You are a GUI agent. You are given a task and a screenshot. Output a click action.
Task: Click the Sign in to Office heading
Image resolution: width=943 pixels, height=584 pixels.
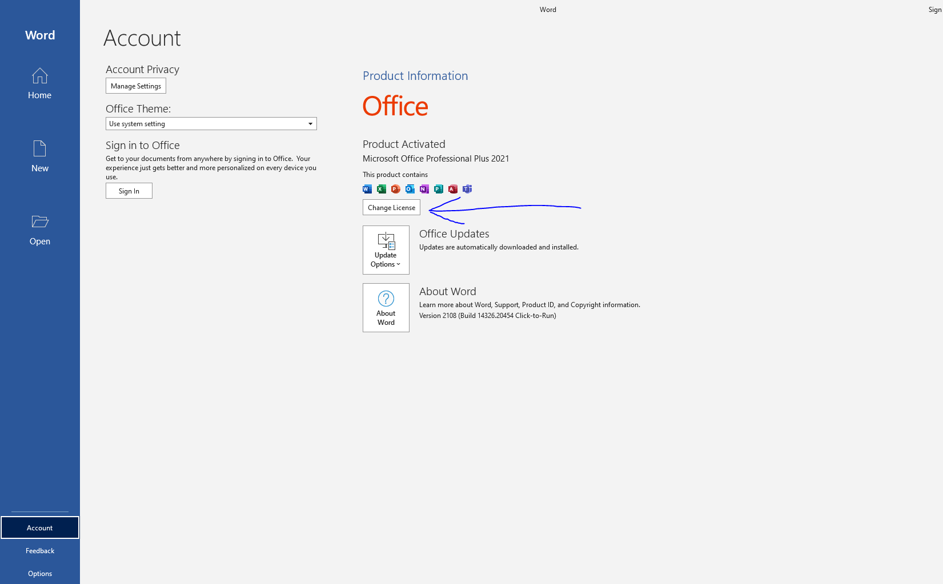tap(143, 145)
